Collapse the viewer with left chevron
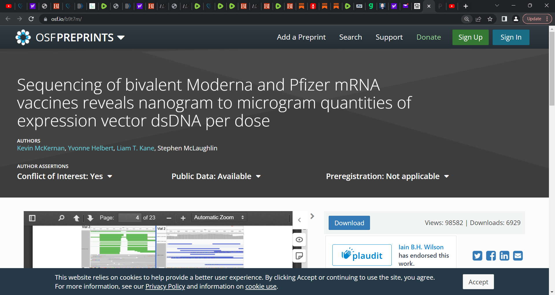This screenshot has height=295, width=555. [299, 220]
